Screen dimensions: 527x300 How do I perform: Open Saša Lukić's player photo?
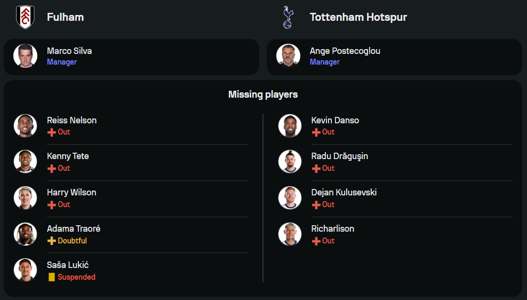click(x=25, y=270)
